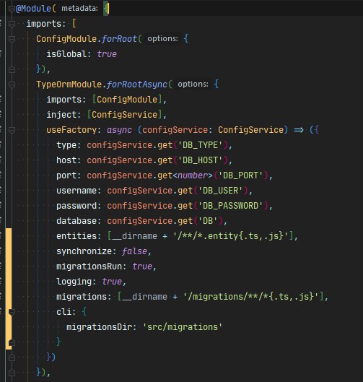Click fold end marker of ConfigModule.forRoot block
Screen dimensions: 363x382
[x=12, y=69]
